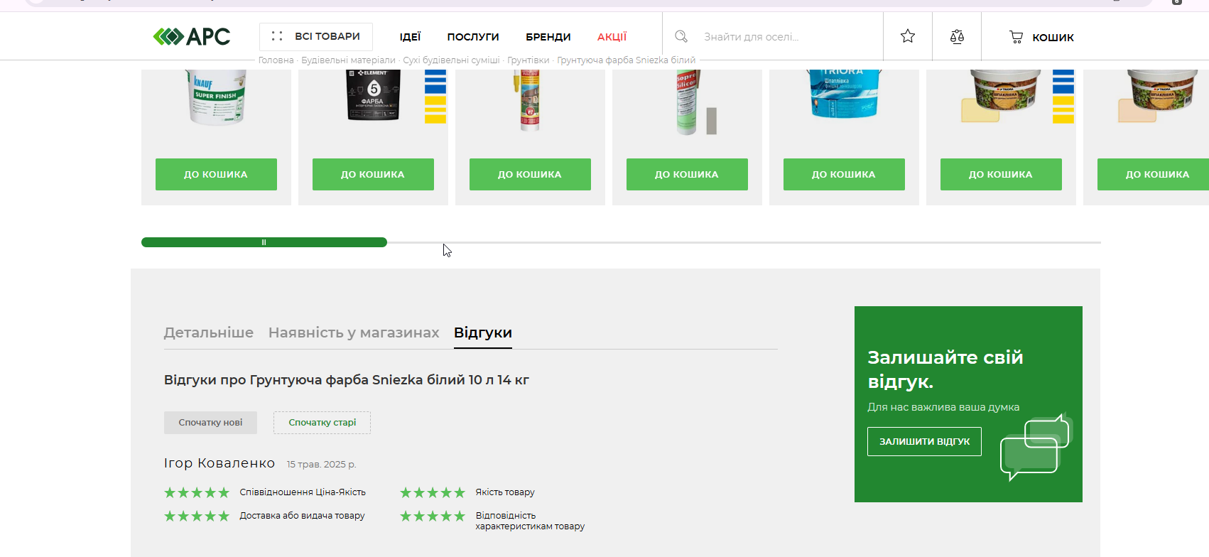Open the Knauf Super Finish product image
The image size is (1209, 557).
click(217, 98)
